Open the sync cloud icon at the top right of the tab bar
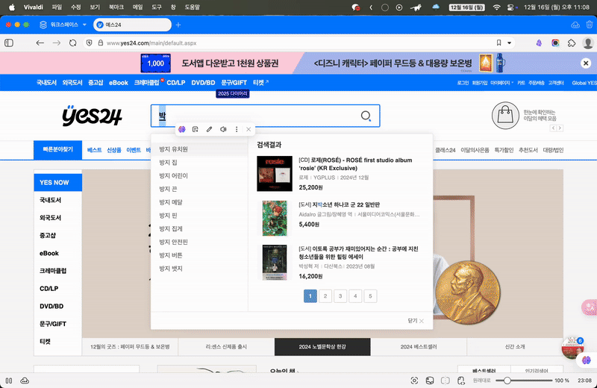Screen dimensions: 597x388 click(575, 25)
